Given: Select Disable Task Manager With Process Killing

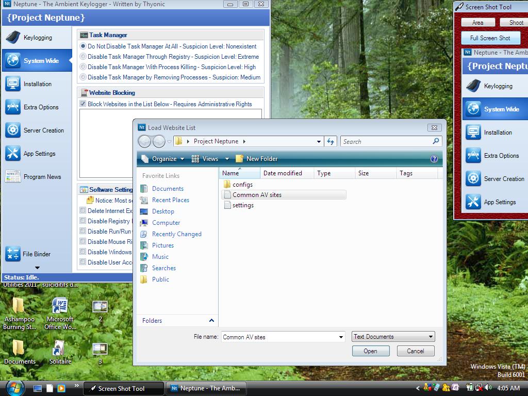Looking at the screenshot, I should [83, 67].
